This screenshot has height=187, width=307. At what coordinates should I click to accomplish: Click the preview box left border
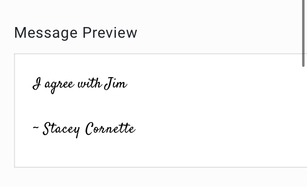pos(14,110)
